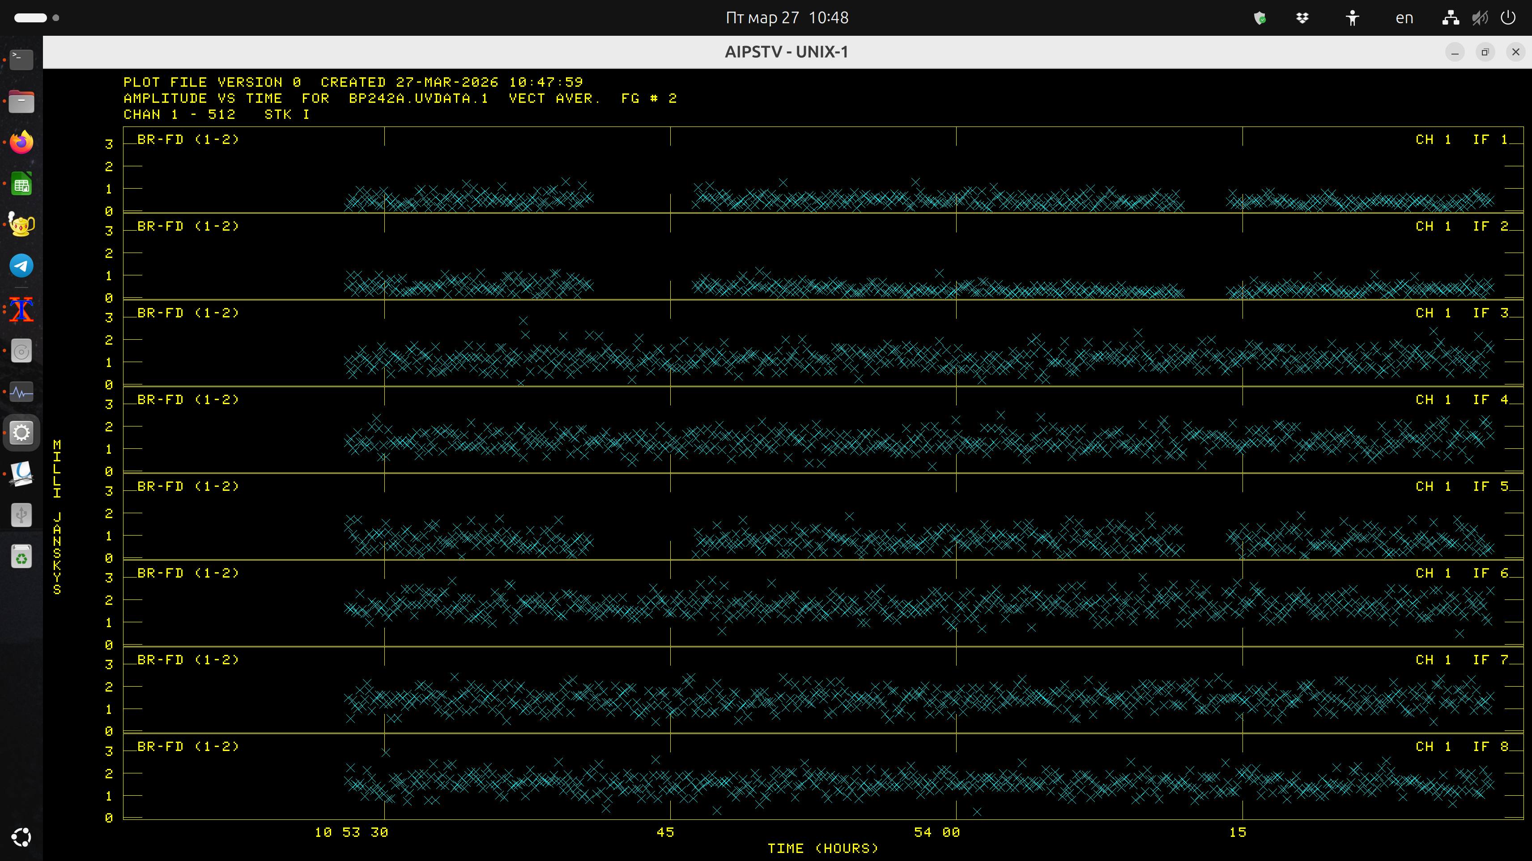Click the Activities workspace pill indicator
The image size is (1532, 861).
tap(30, 18)
